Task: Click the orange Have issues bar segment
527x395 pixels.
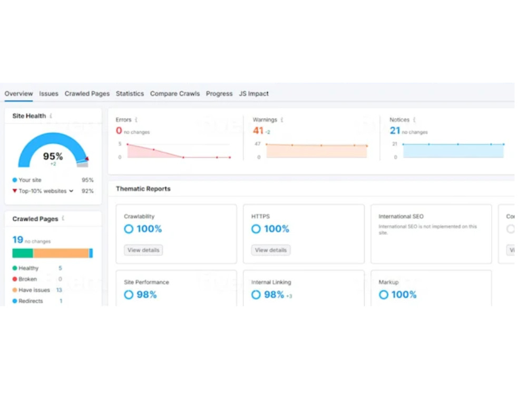Action: point(61,253)
